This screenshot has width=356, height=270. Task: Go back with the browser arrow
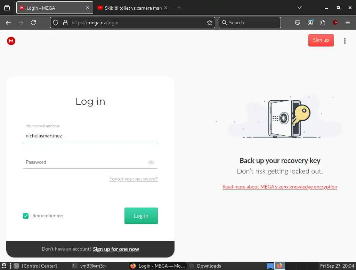point(8,23)
